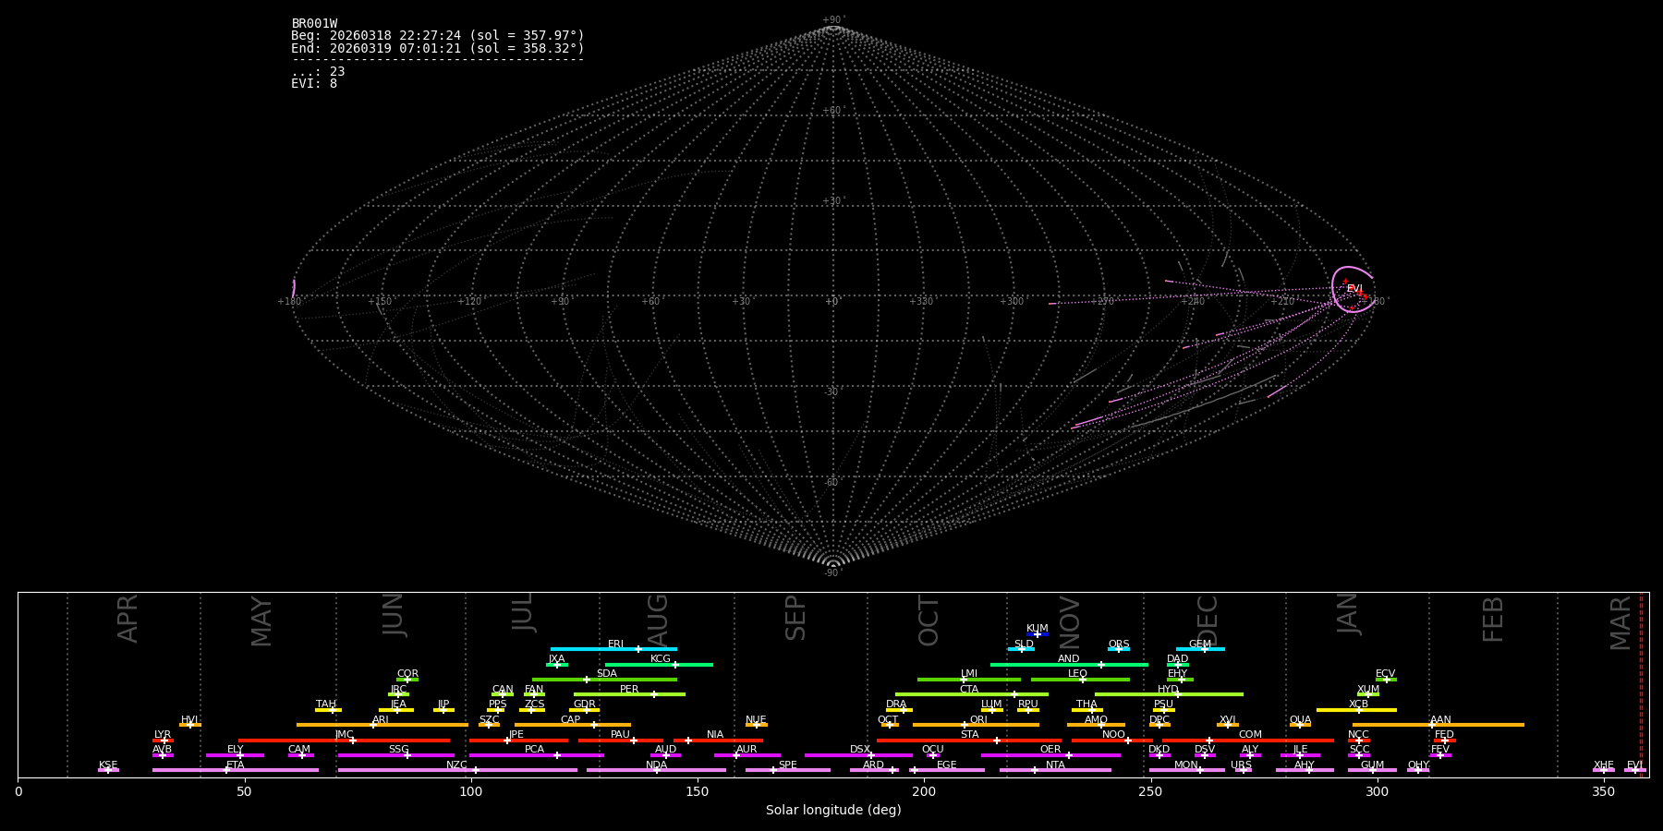The width and height of the screenshot is (1663, 831).
Task: Click the COR shower label
Action: [407, 674]
